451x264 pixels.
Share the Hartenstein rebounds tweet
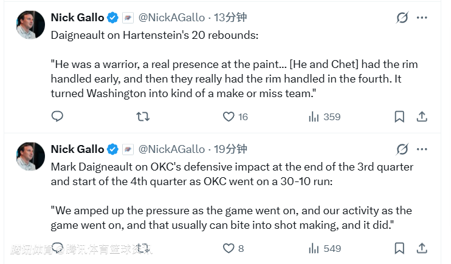[422, 117]
